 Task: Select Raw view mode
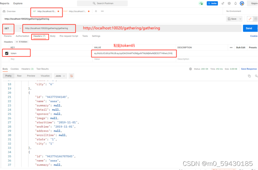(x=19, y=76)
